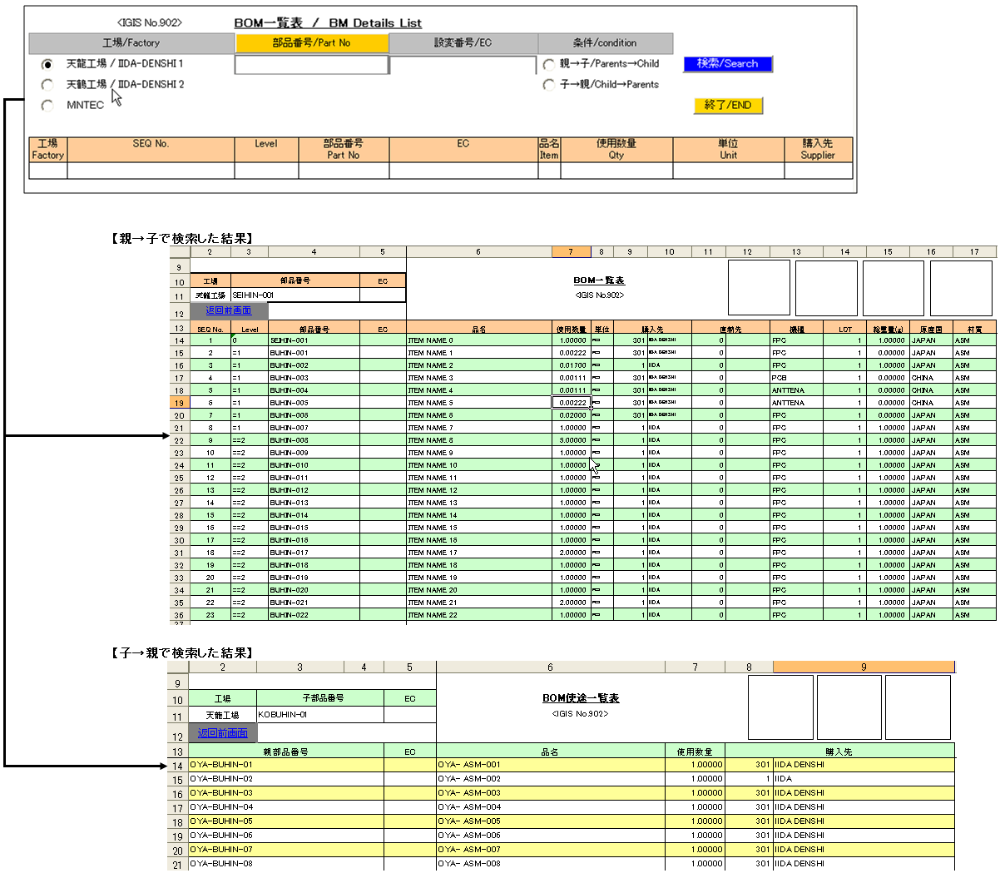
Task: Click the 親部品番号 column header
Action: tap(286, 752)
